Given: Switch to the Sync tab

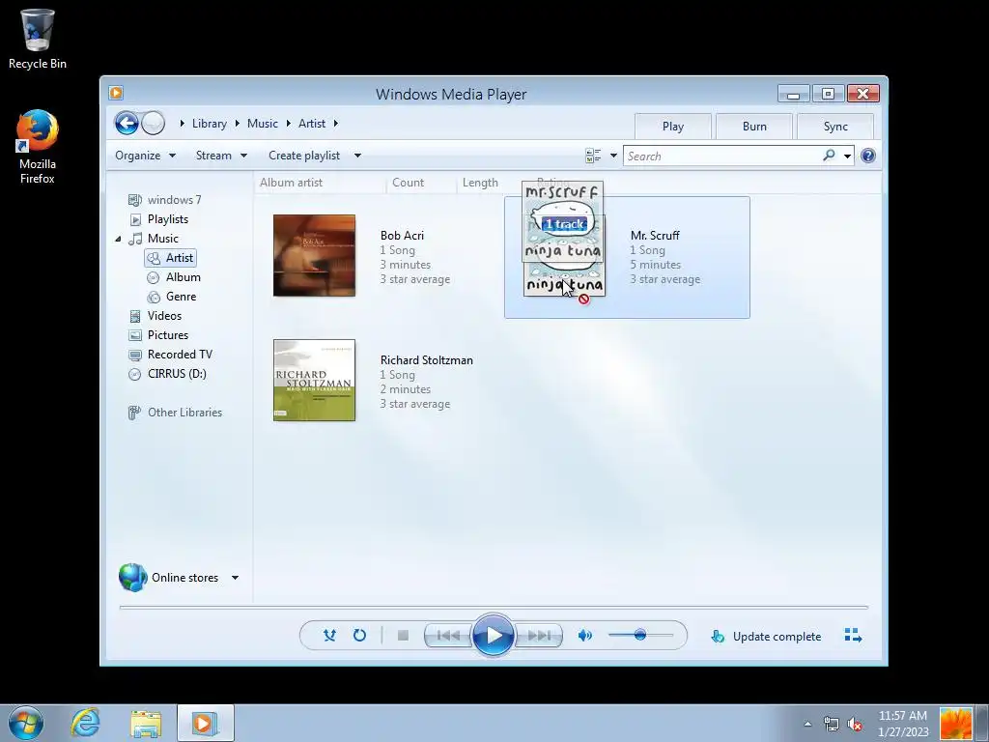Looking at the screenshot, I should [x=835, y=127].
